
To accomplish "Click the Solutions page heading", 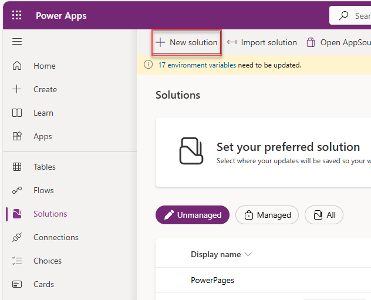I will [178, 95].
